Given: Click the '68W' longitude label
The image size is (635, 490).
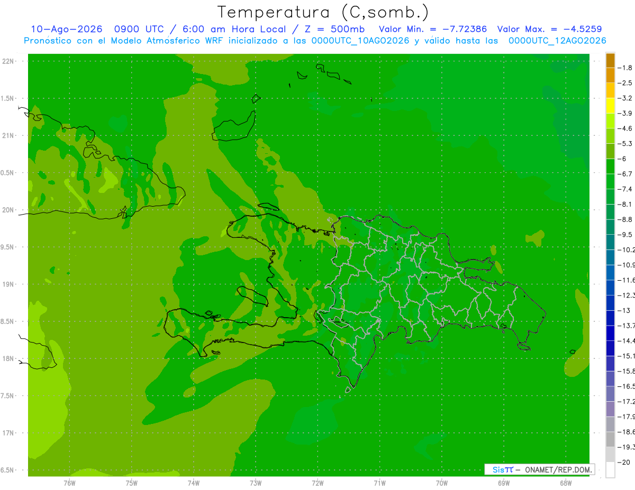Looking at the screenshot, I should (x=566, y=483).
